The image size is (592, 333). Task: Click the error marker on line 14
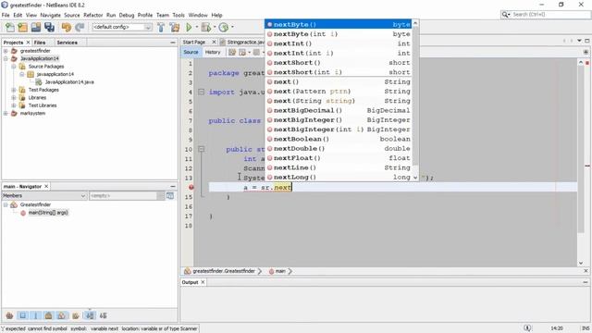tap(191, 187)
